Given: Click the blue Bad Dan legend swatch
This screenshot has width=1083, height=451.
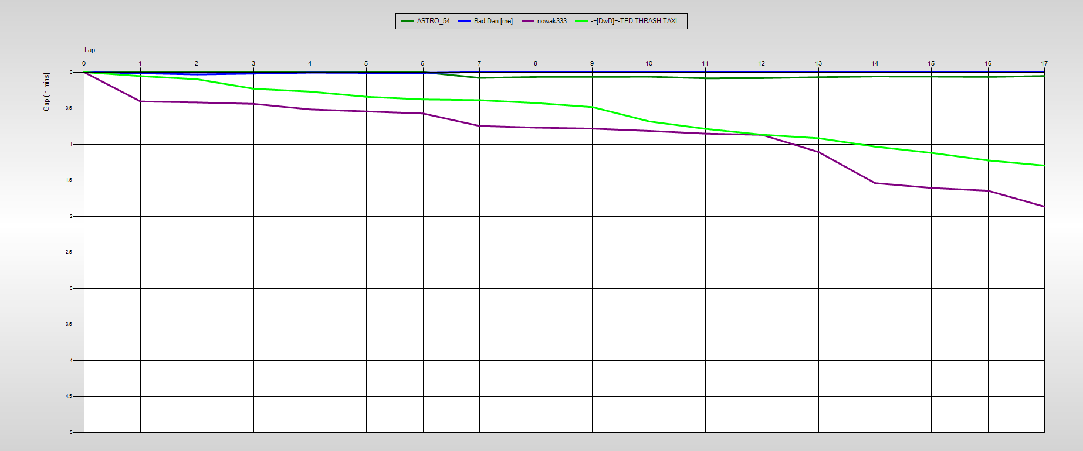Looking at the screenshot, I should (x=465, y=21).
